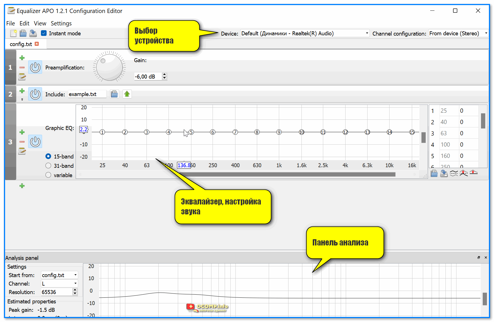Show more actions for Include row
The height and width of the screenshot is (322, 494).
[22, 99]
